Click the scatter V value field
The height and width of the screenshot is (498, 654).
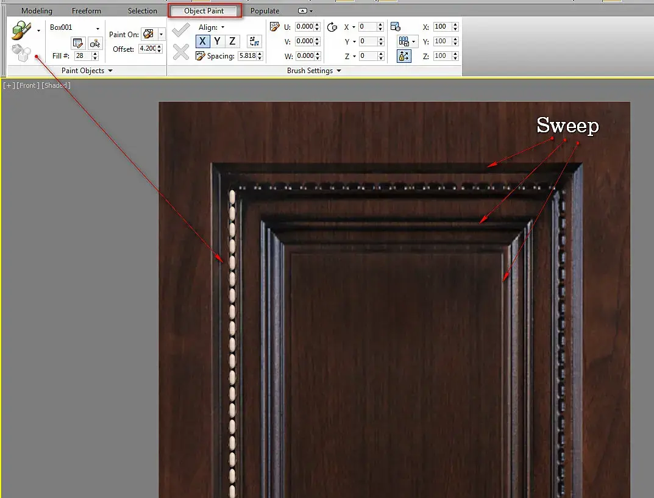pos(305,41)
